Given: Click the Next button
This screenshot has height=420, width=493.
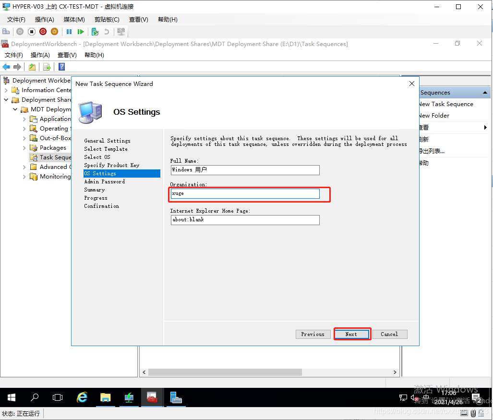Looking at the screenshot, I should tap(351, 334).
